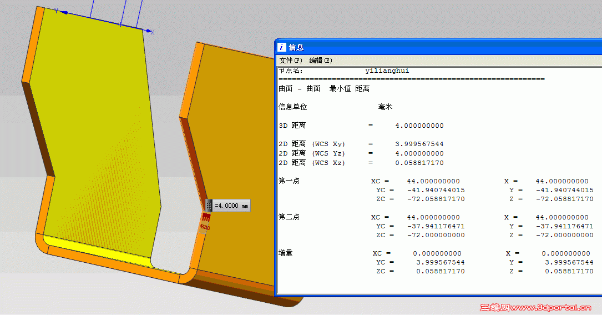This screenshot has height=315, width=602.
Task: Select the node name yilianghui
Action: point(387,71)
